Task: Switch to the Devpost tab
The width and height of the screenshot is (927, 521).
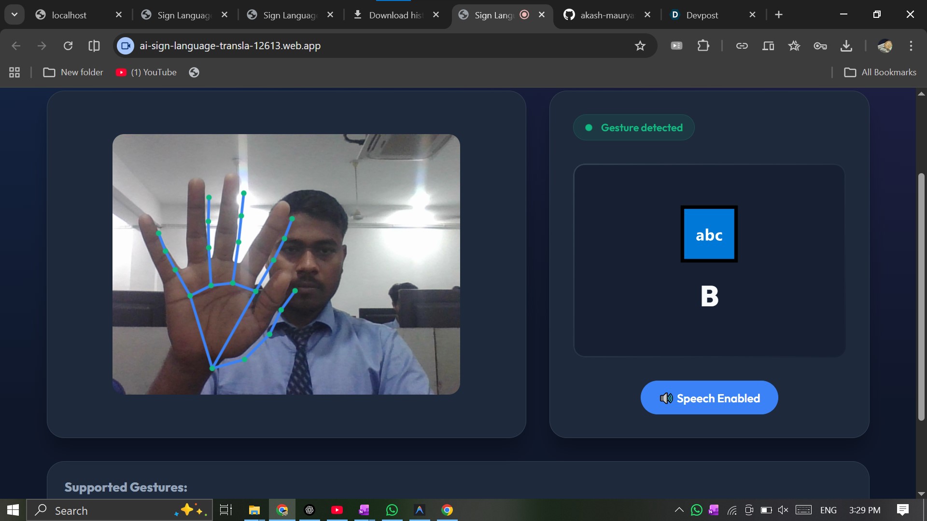Action: [702, 15]
